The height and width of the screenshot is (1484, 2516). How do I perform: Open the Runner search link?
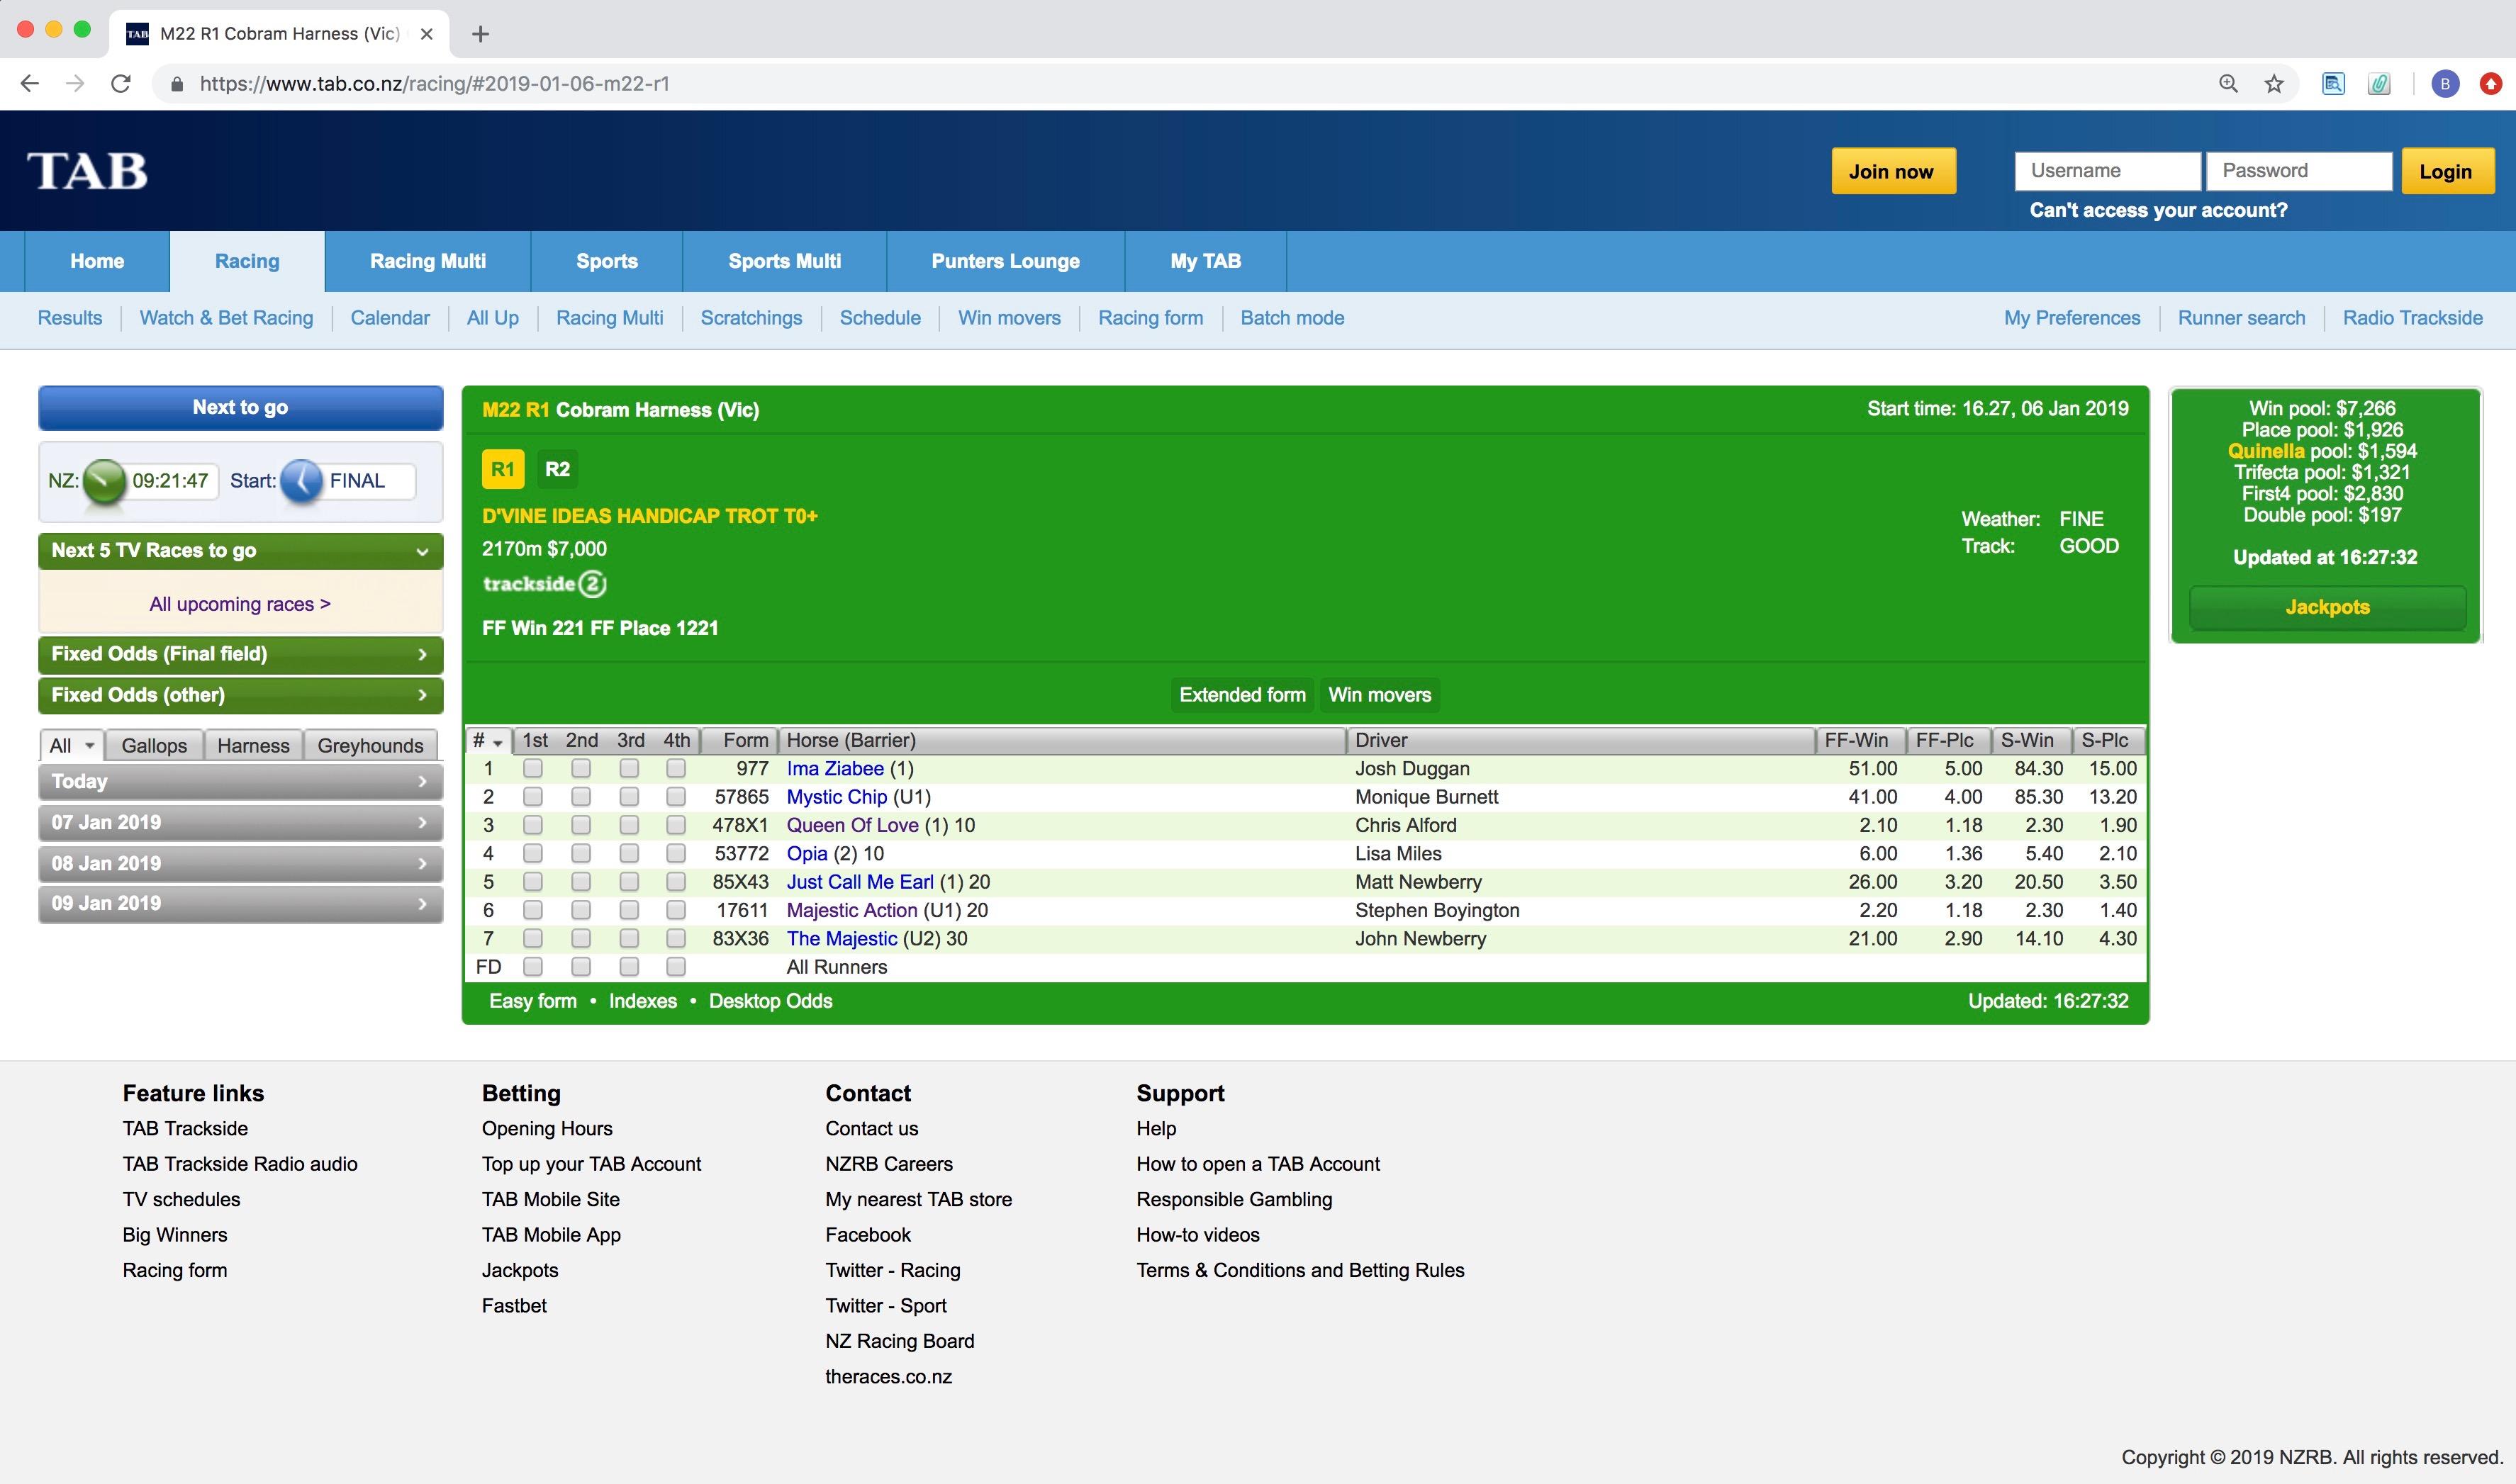[2241, 318]
